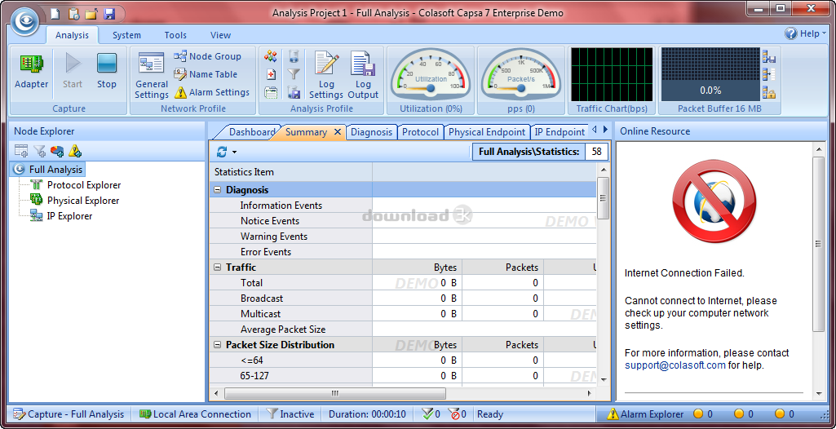Open the refresh dropdown arrow in Summary
836x429 pixels.
pos(234,153)
